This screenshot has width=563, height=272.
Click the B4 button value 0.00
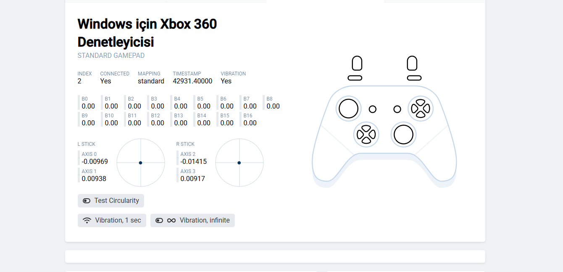[x=181, y=106]
